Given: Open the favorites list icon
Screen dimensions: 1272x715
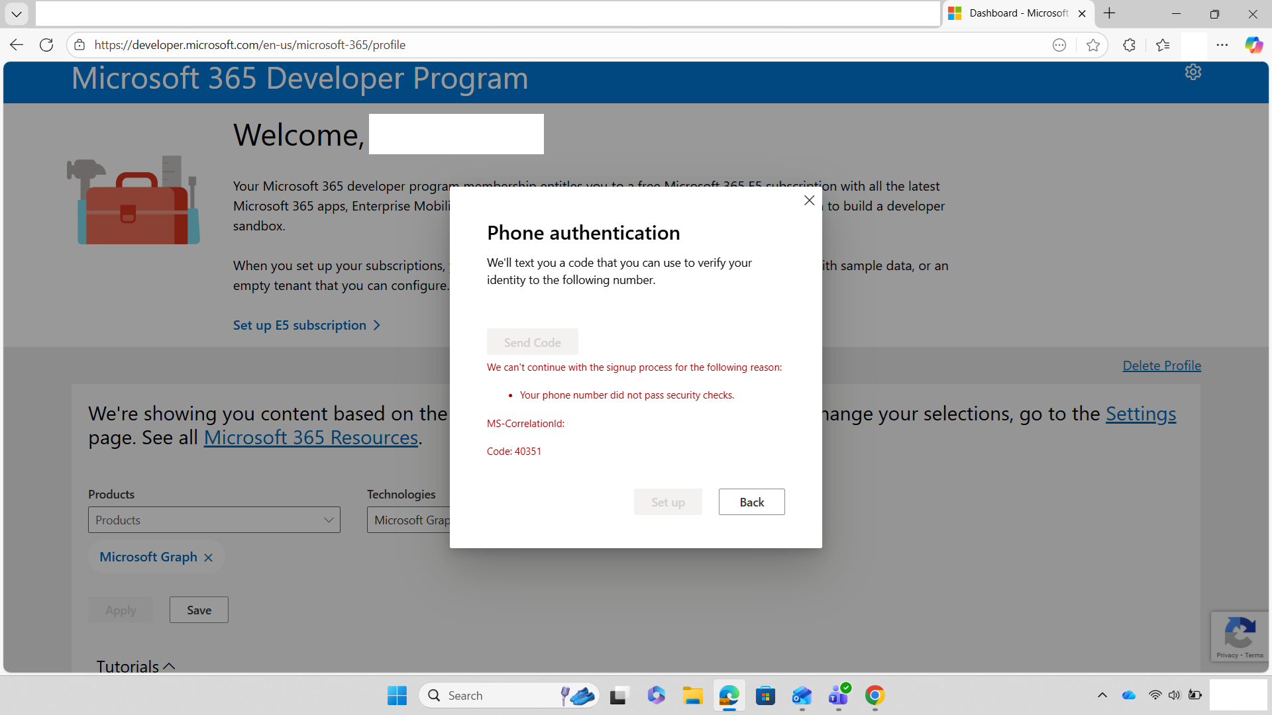Looking at the screenshot, I should 1163,45.
